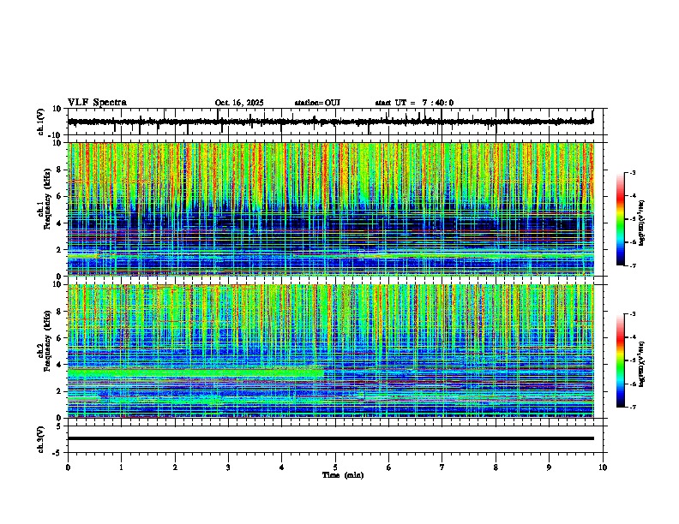
Task: Click the time axis tick label "5"
Action: pos(335,467)
